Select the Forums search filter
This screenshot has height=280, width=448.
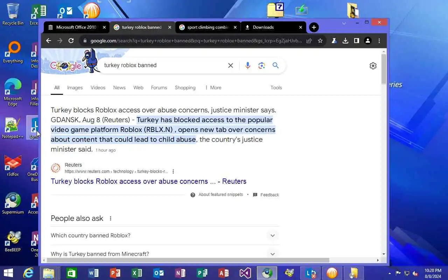click(159, 87)
